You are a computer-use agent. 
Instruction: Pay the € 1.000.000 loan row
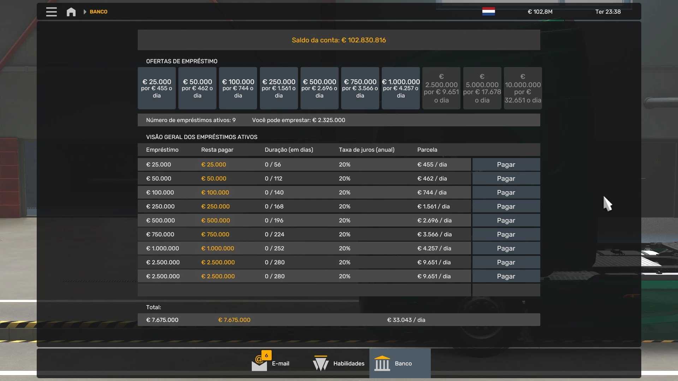point(506,248)
